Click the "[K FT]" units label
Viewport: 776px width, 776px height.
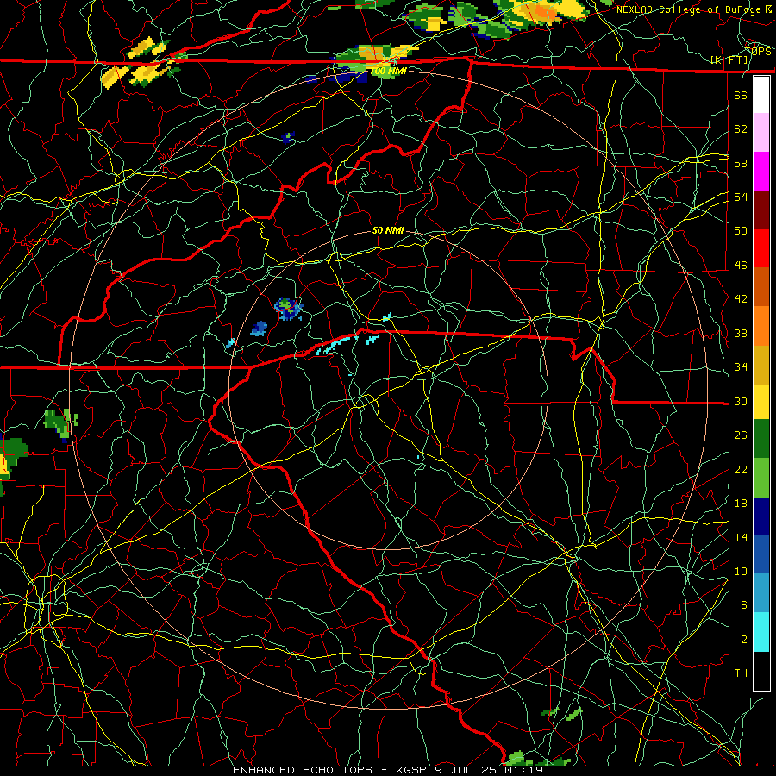point(729,60)
